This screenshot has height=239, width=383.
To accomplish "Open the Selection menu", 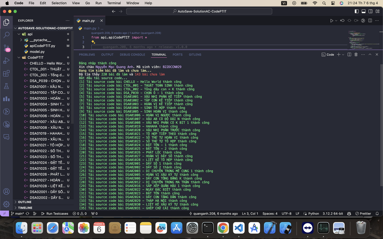I will tap(59, 3).
